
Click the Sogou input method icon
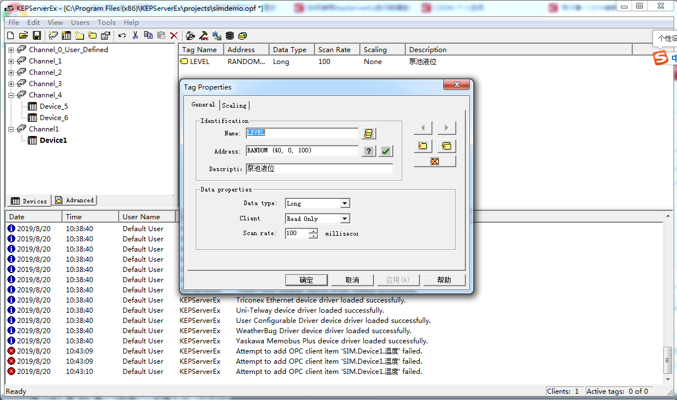click(661, 57)
